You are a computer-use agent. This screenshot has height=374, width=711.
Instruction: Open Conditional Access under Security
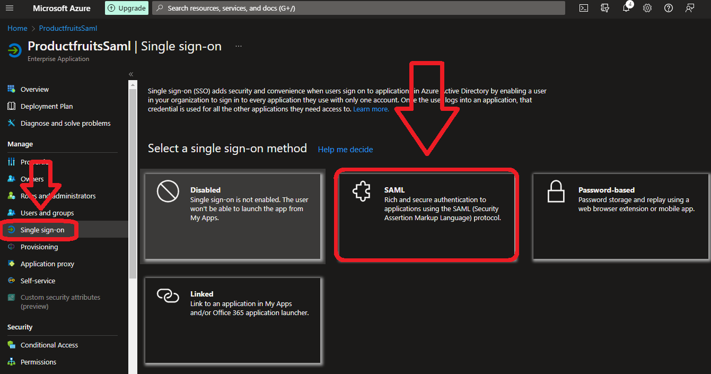tap(48, 345)
